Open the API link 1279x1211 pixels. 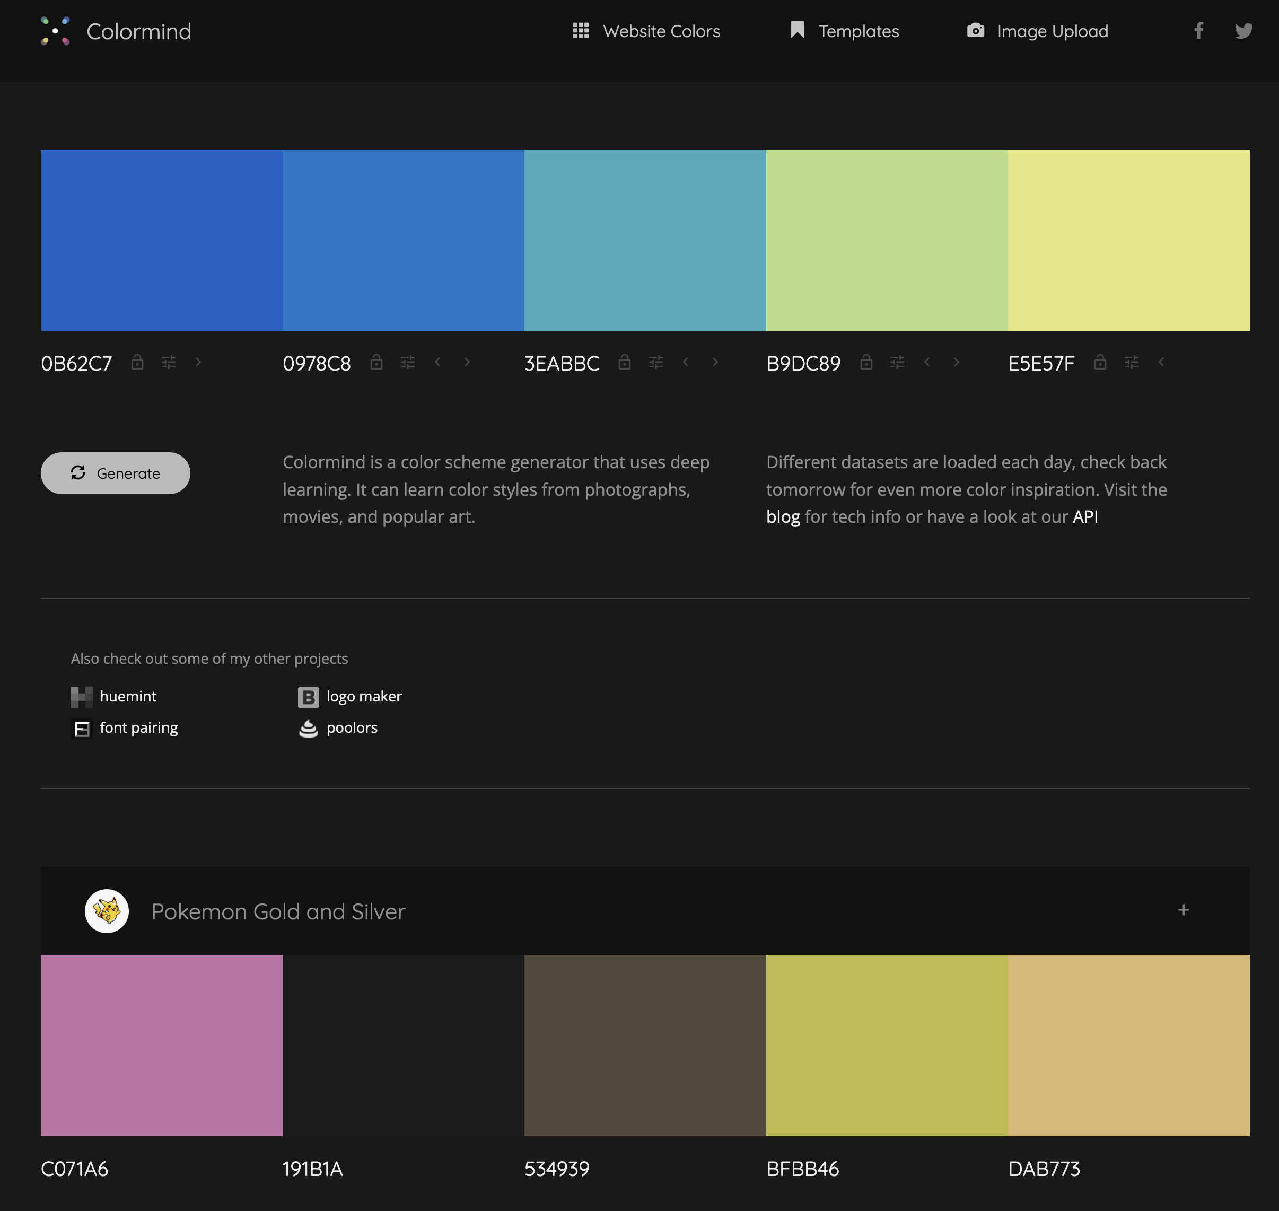[x=1085, y=517]
